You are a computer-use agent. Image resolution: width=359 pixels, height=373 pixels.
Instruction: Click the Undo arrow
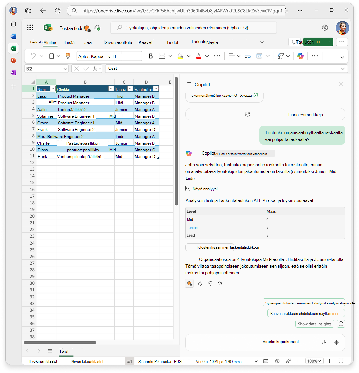tap(33, 56)
